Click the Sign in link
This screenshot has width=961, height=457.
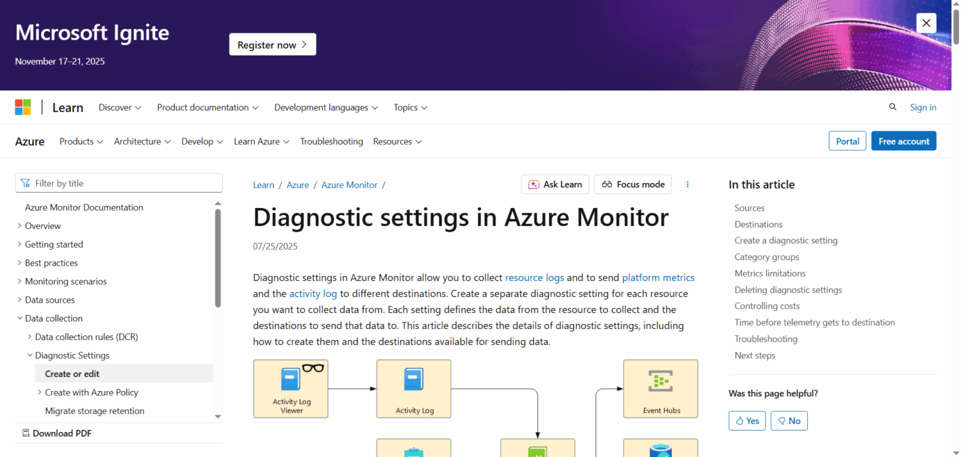pos(923,107)
